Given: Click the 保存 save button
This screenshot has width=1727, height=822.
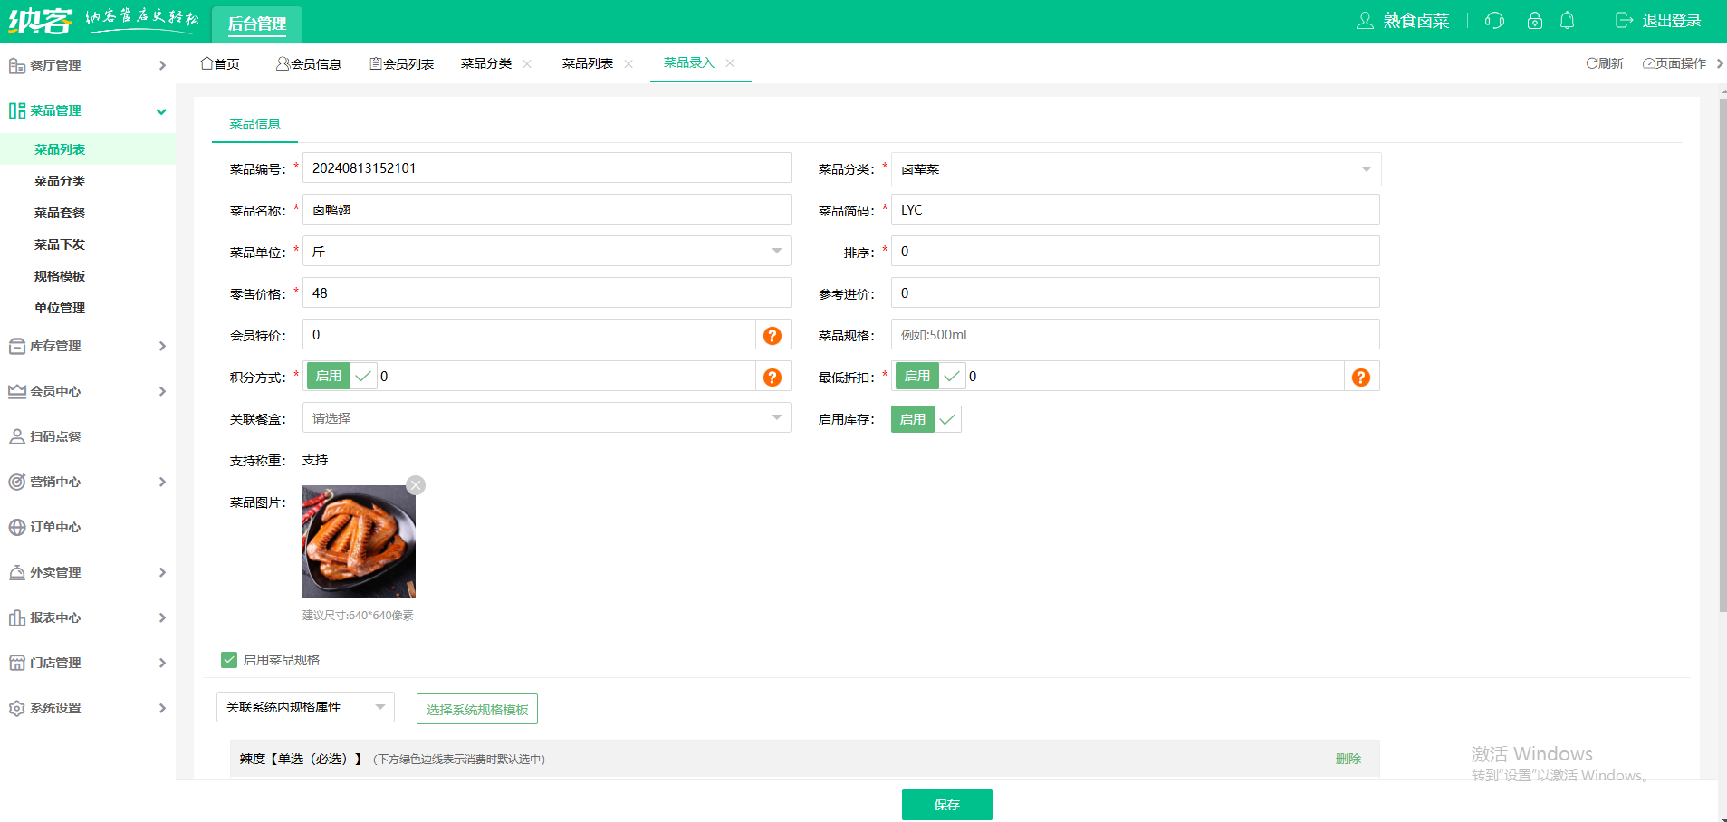Looking at the screenshot, I should click(947, 805).
